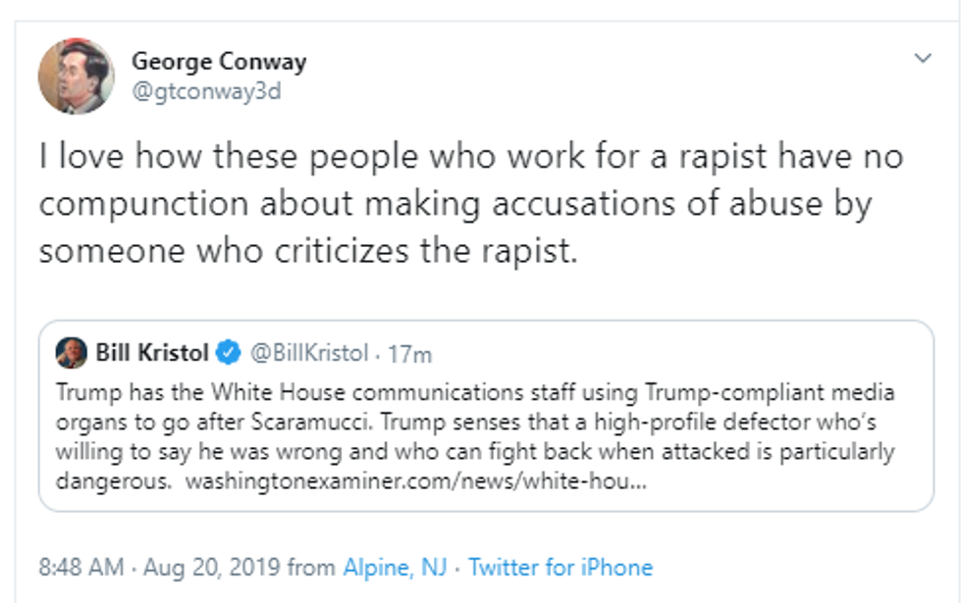Click the blue verified badge
The image size is (962, 603).
(229, 352)
